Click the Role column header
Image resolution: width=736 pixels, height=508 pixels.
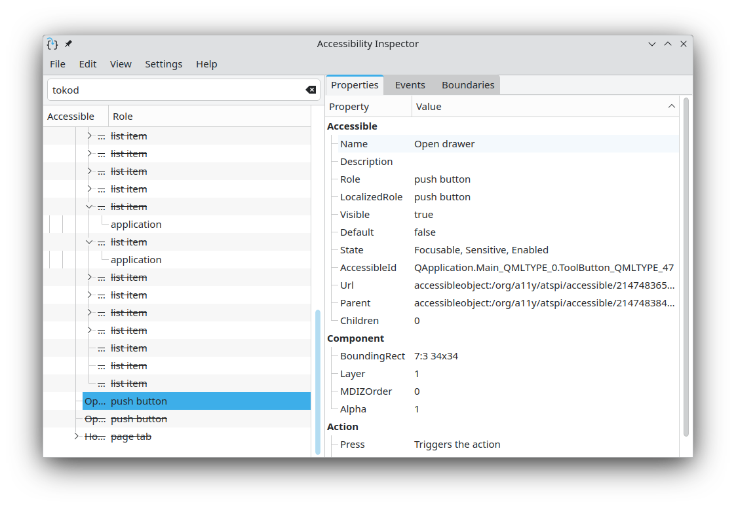coord(123,117)
